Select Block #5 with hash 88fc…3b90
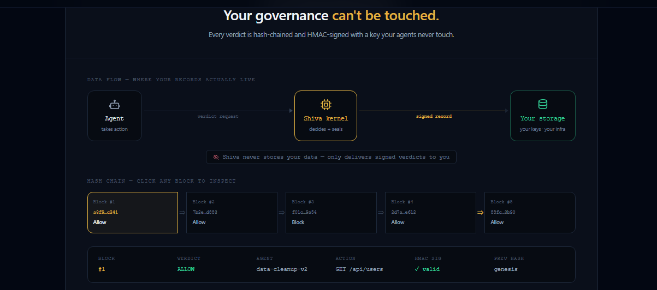 click(x=530, y=213)
